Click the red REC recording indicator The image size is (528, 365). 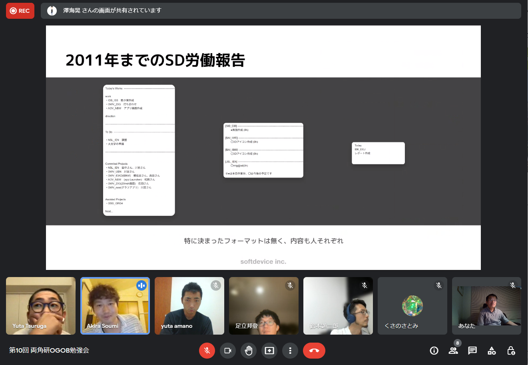pyautogui.click(x=20, y=11)
